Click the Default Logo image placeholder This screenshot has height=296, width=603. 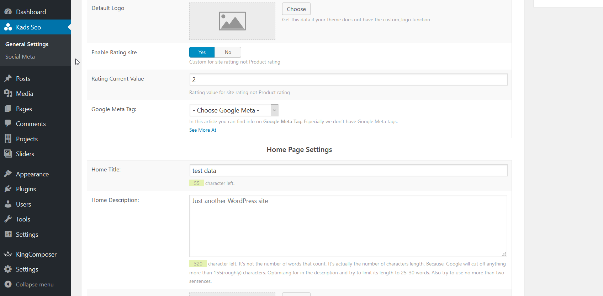(232, 21)
